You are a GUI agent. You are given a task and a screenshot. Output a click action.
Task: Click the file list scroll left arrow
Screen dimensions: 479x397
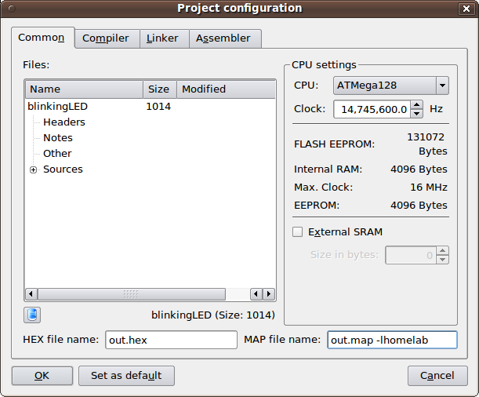32,293
